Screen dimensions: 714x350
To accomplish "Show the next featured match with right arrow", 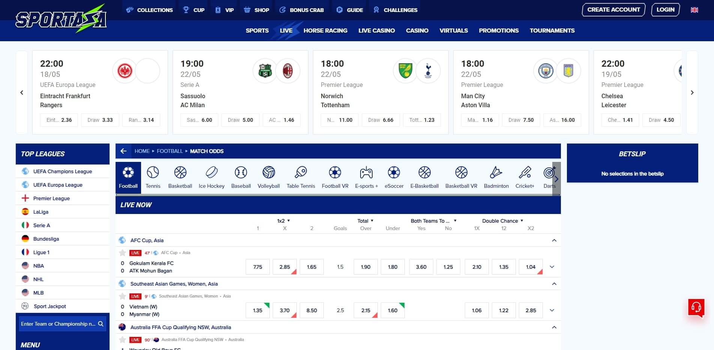I will tap(692, 93).
